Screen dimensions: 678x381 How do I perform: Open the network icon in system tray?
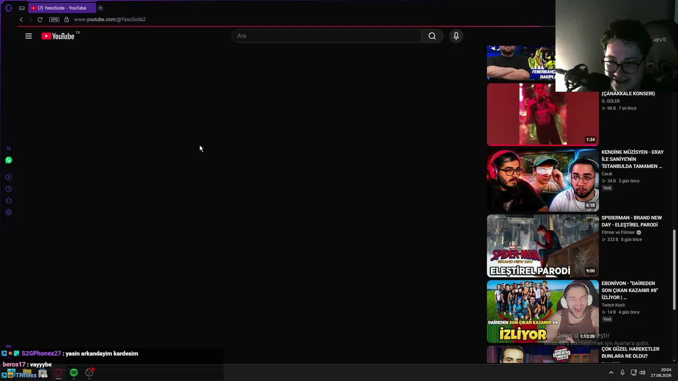tap(634, 373)
